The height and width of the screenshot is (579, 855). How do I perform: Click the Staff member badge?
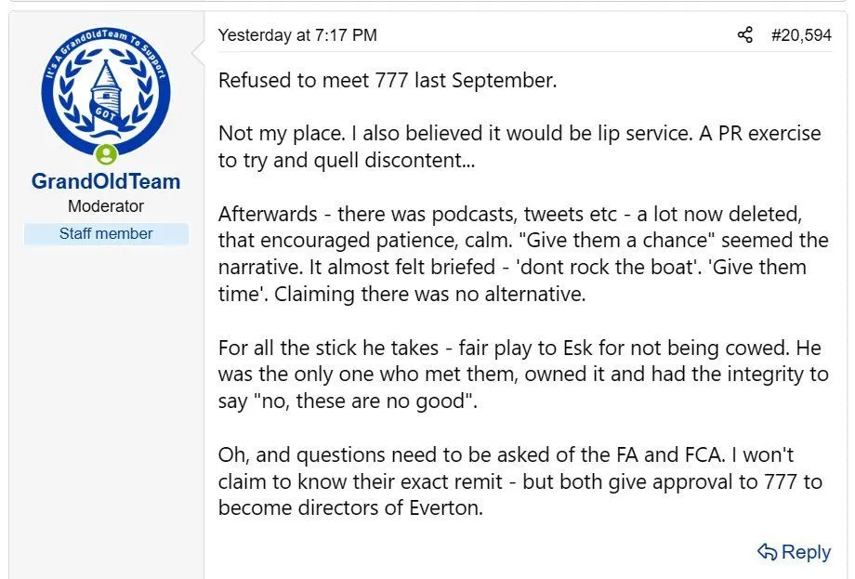click(x=106, y=233)
